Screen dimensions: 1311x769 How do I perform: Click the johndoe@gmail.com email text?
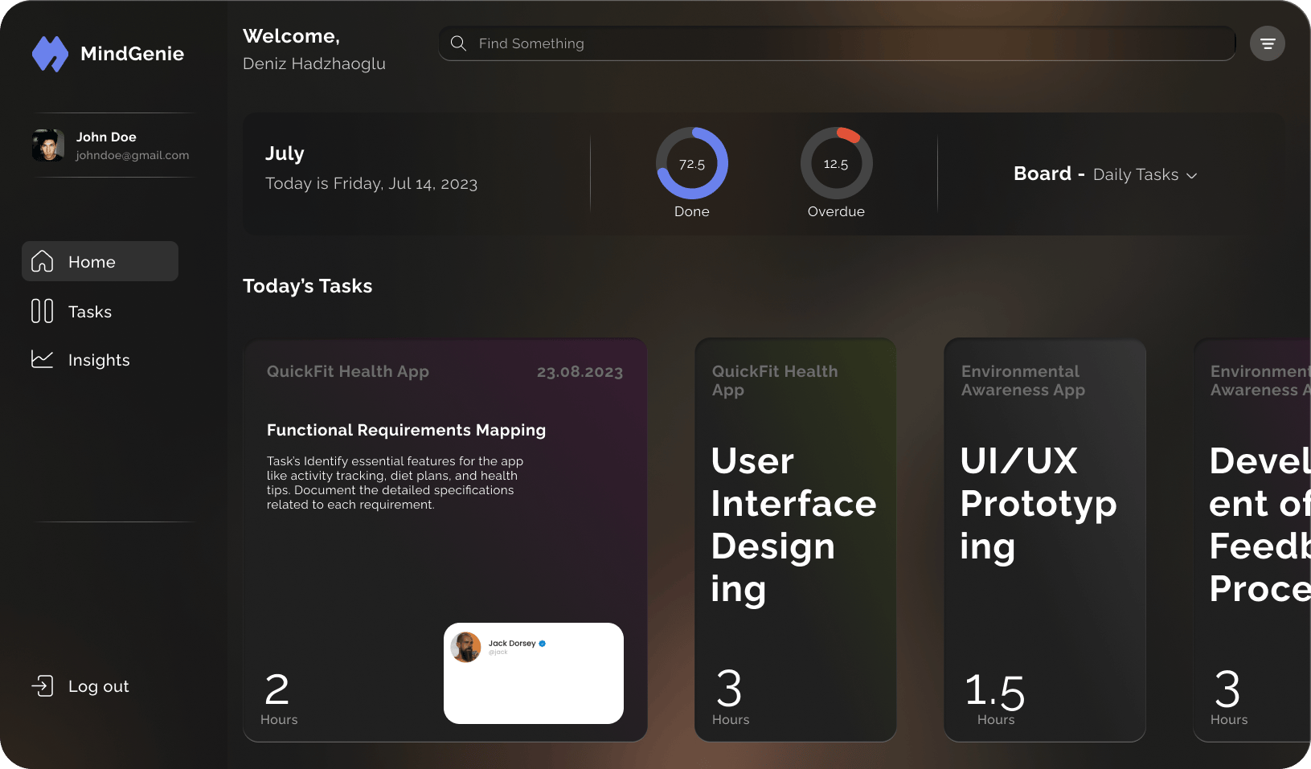coord(133,155)
